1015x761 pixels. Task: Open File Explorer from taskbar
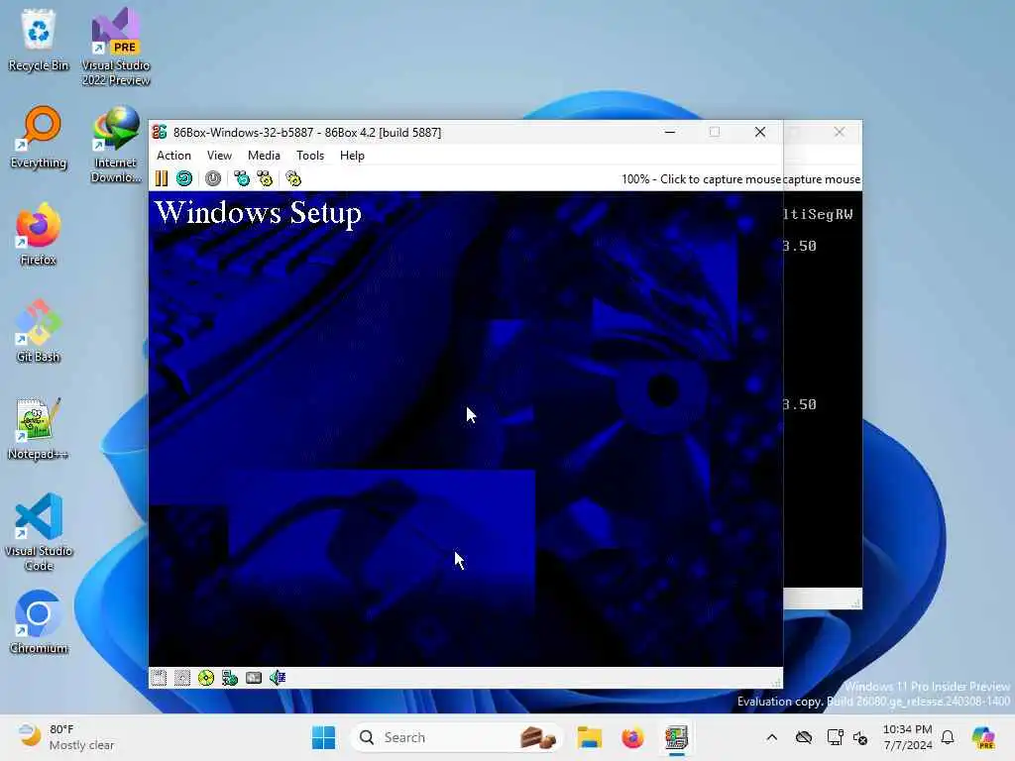click(x=590, y=737)
